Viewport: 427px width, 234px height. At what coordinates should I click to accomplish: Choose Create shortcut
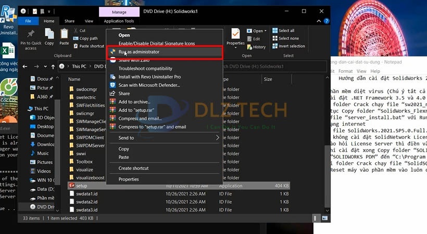click(164, 168)
